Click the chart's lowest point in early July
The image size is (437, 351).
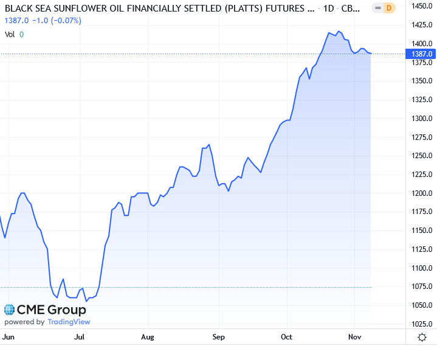(x=86, y=301)
